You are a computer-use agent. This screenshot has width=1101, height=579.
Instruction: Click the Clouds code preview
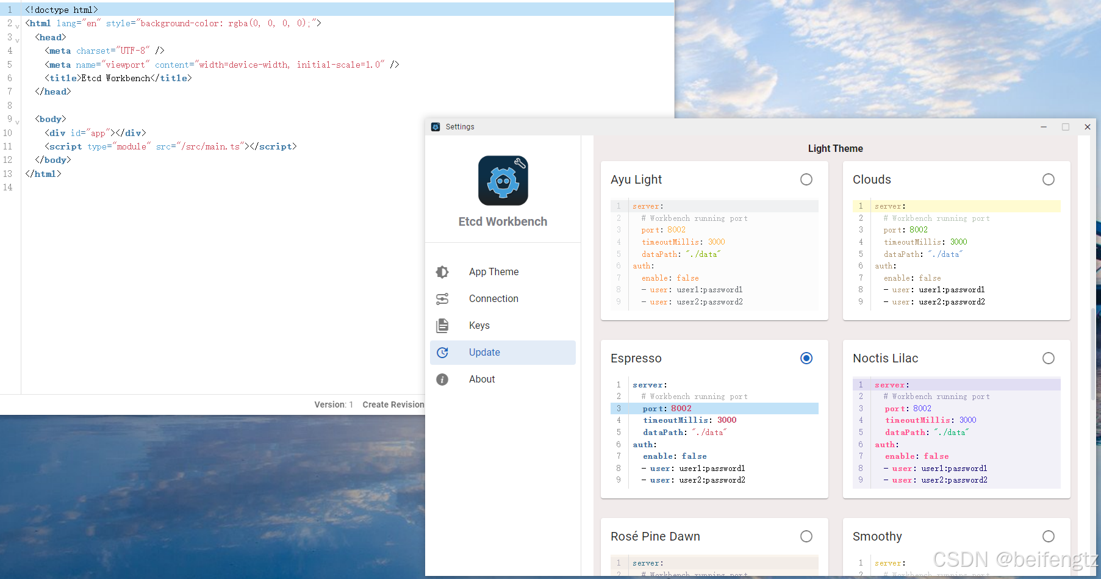coord(956,254)
